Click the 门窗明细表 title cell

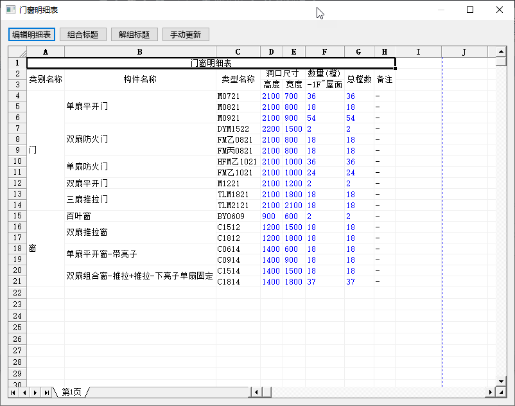211,63
